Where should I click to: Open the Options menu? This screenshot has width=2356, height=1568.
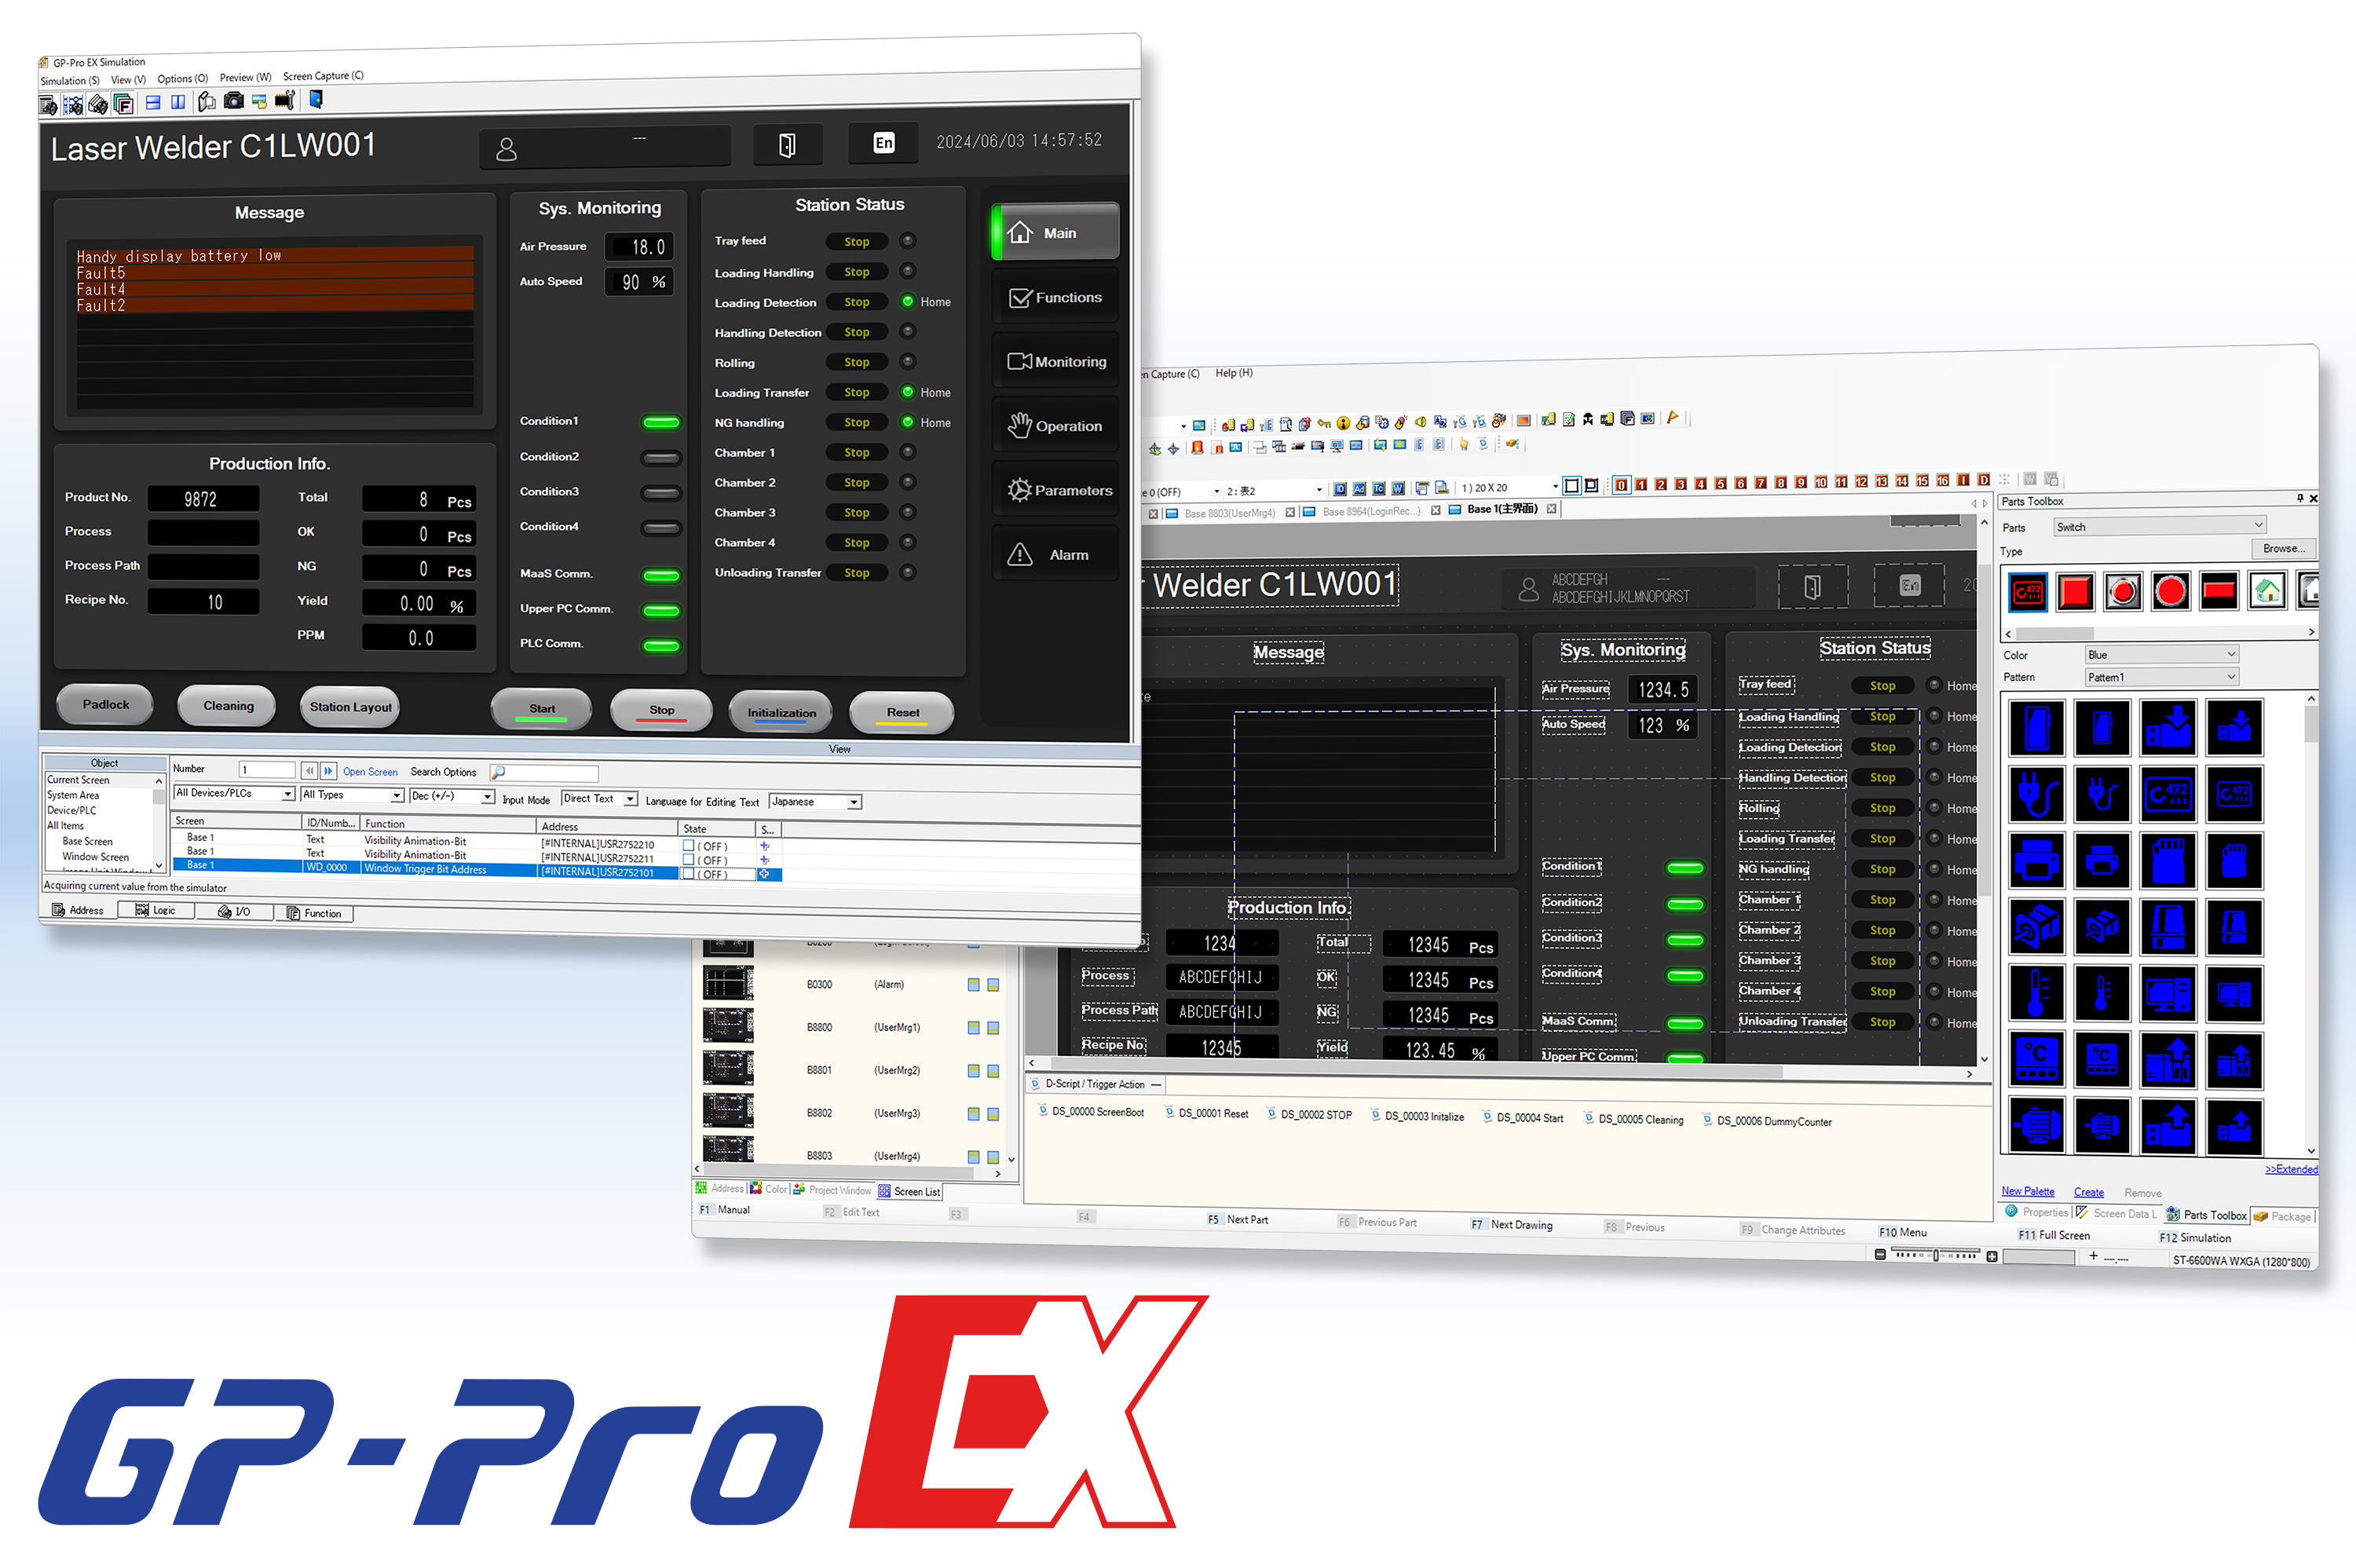(x=189, y=77)
